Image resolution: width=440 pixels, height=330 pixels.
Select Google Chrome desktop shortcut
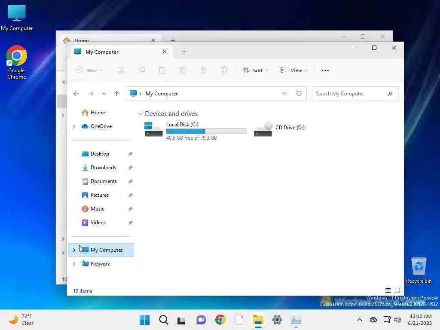(x=17, y=62)
